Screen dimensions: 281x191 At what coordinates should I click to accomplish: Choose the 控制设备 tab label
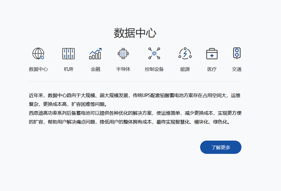(x=154, y=69)
